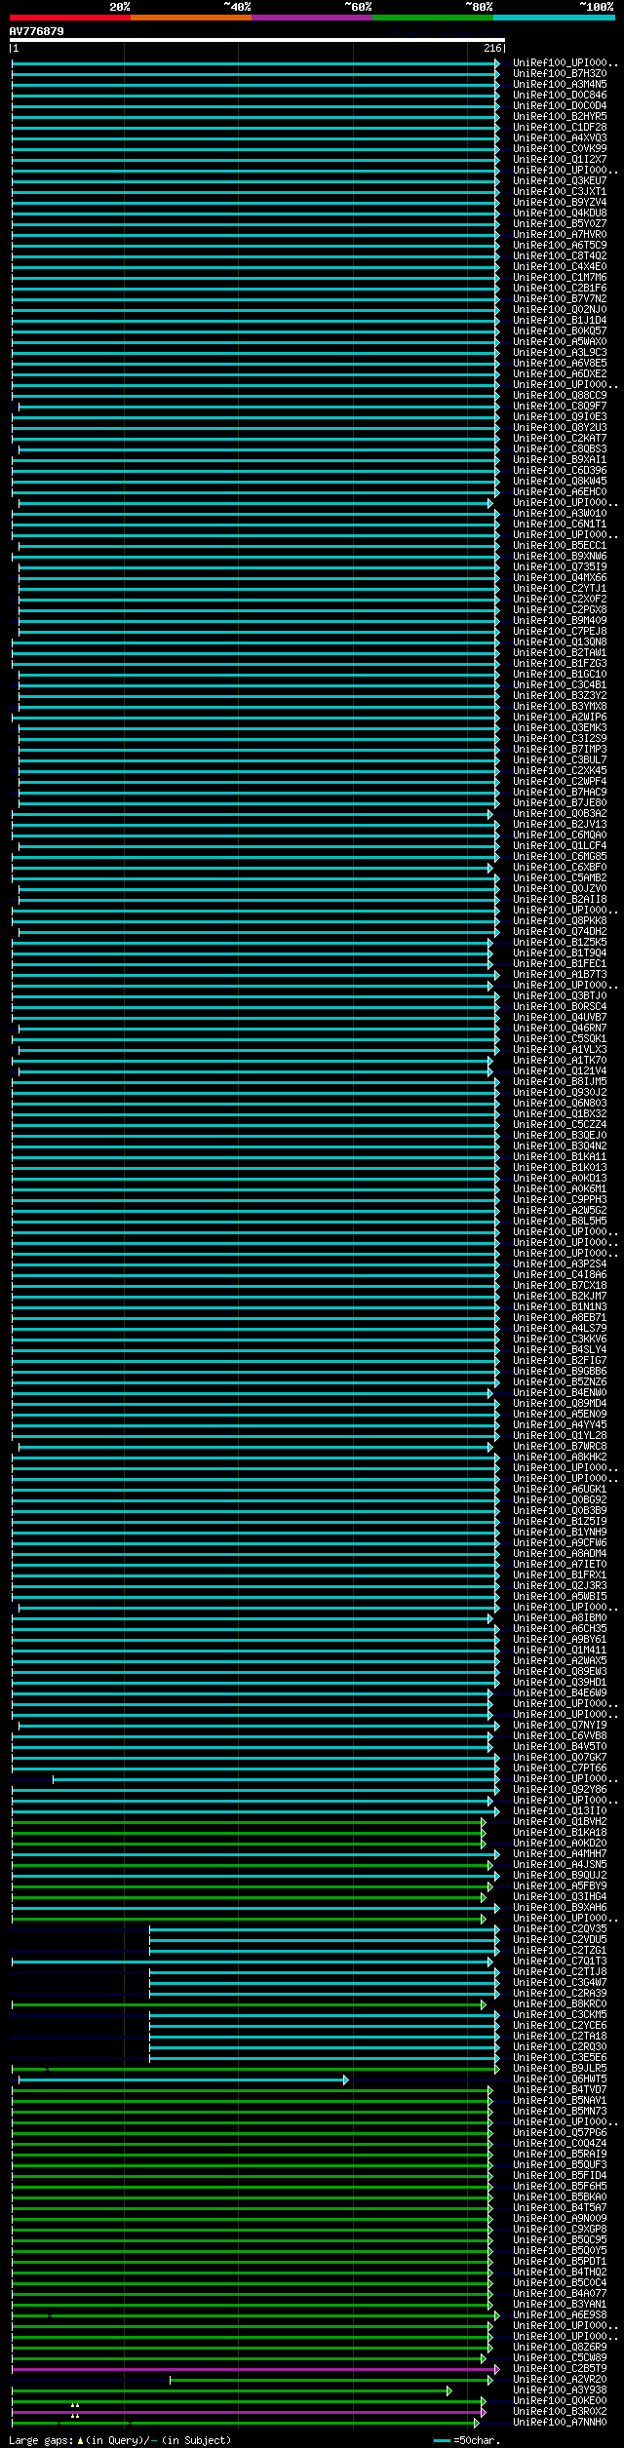This screenshot has height=2448, width=624.
Task: Select the label UniRef100_B3YAN1
Action: [x=560, y=2304]
